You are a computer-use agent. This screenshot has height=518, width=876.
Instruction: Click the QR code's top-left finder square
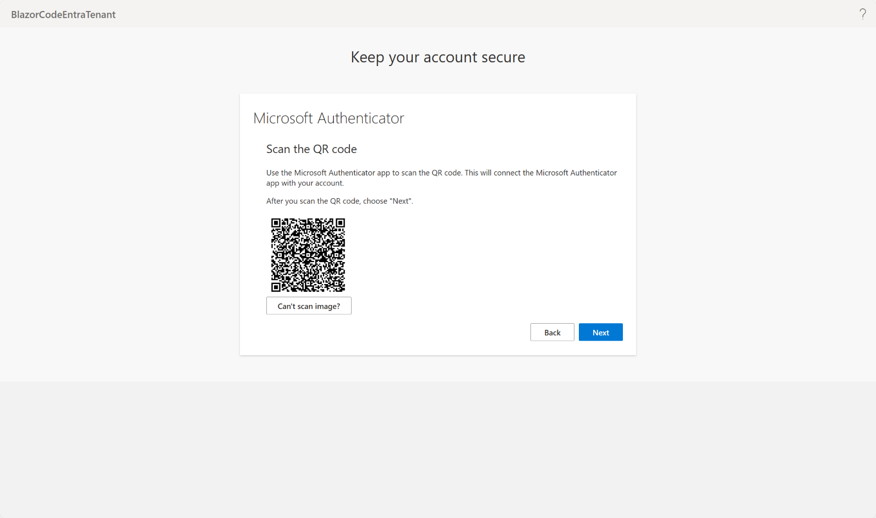pyautogui.click(x=276, y=223)
